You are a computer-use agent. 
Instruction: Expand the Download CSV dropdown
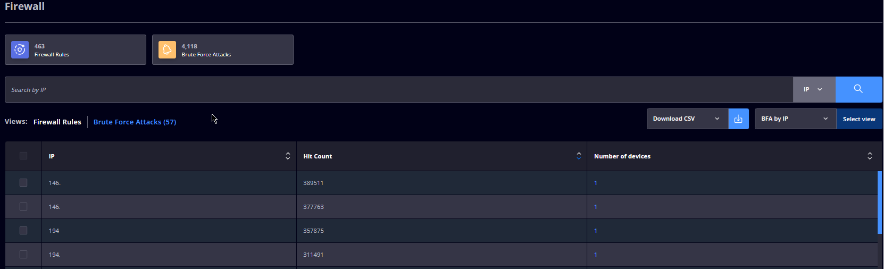pyautogui.click(x=687, y=119)
